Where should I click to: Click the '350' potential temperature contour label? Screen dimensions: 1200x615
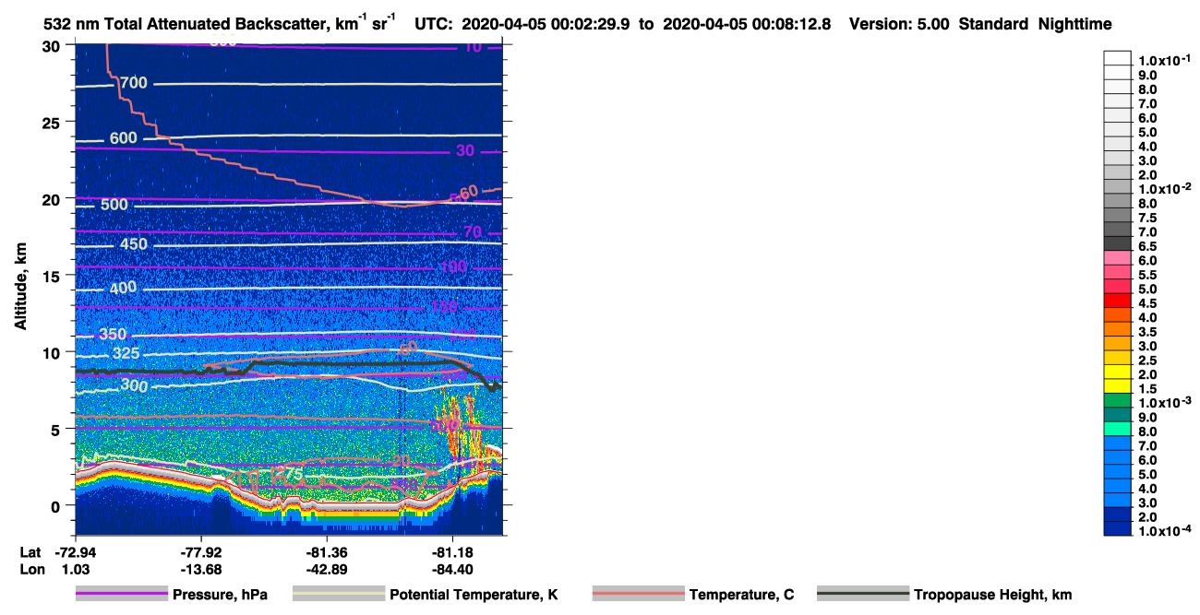point(113,334)
